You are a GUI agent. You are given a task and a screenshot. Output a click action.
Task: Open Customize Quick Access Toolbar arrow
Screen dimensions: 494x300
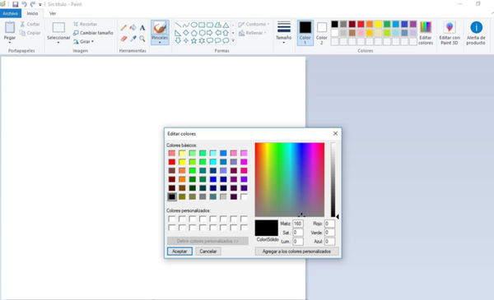pos(40,4)
